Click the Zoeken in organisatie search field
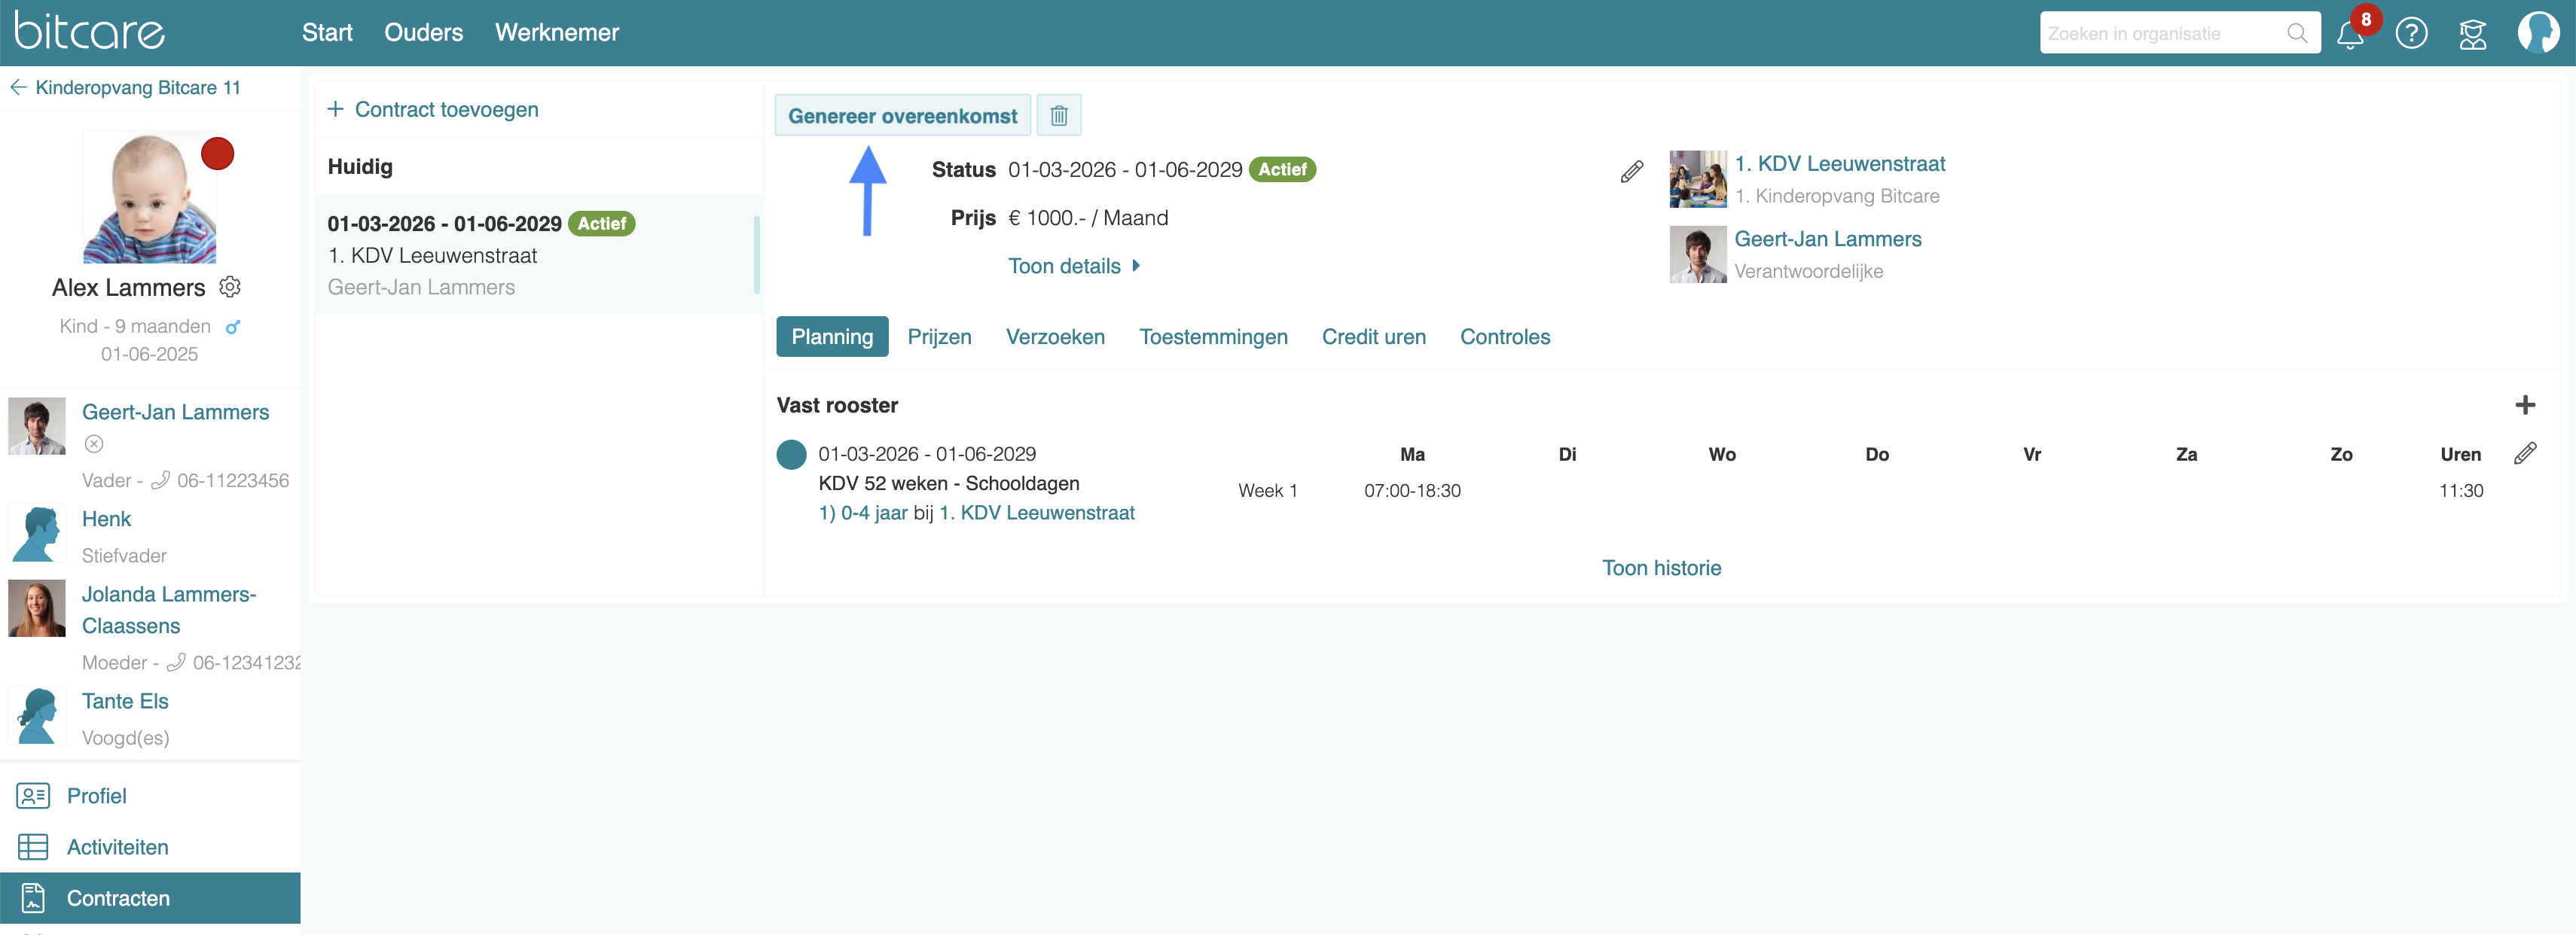Viewport: 2576px width, 935px height. (x=2160, y=34)
